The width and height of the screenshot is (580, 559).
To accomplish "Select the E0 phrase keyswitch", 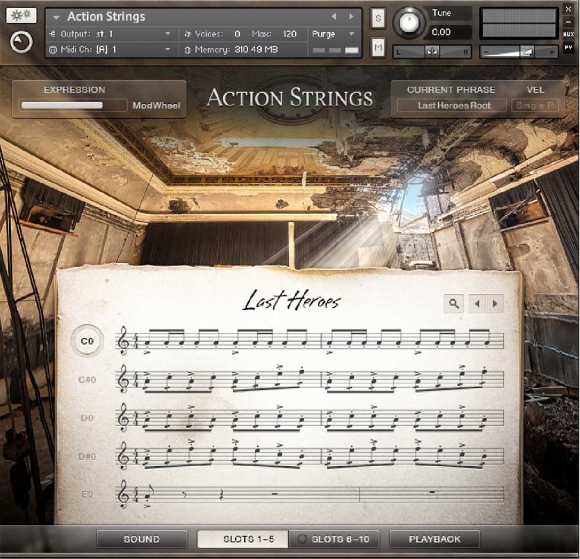I will tap(87, 495).
